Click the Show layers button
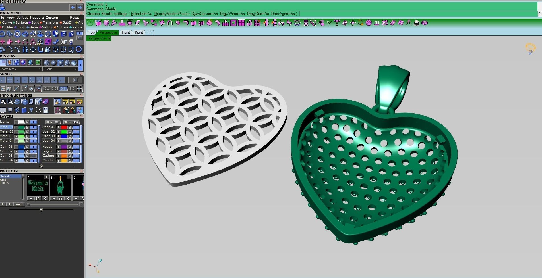The width and height of the screenshot is (542, 278). coord(71,122)
